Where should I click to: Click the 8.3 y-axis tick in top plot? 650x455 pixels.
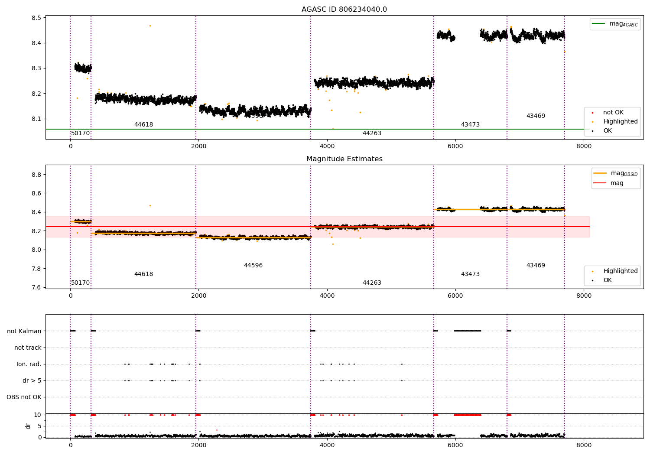(x=36, y=68)
